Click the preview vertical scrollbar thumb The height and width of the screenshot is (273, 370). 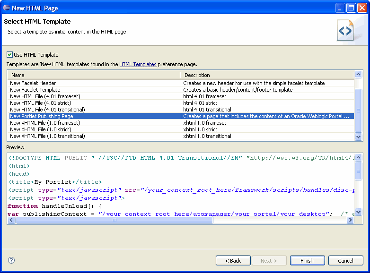pos(359,171)
